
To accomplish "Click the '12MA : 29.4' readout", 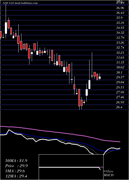I will tap(16, 176).
